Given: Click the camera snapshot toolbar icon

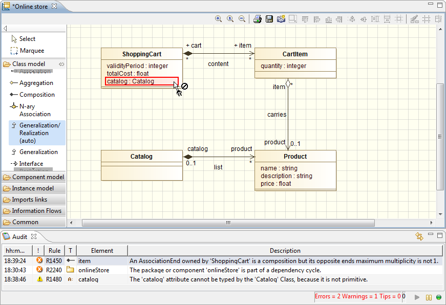Looking at the screenshot, I should (281, 19).
